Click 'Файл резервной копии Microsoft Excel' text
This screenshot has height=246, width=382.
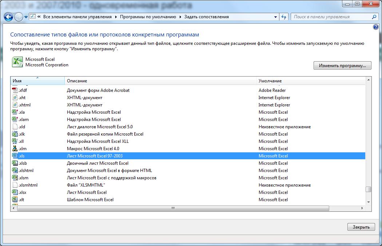(x=105, y=134)
